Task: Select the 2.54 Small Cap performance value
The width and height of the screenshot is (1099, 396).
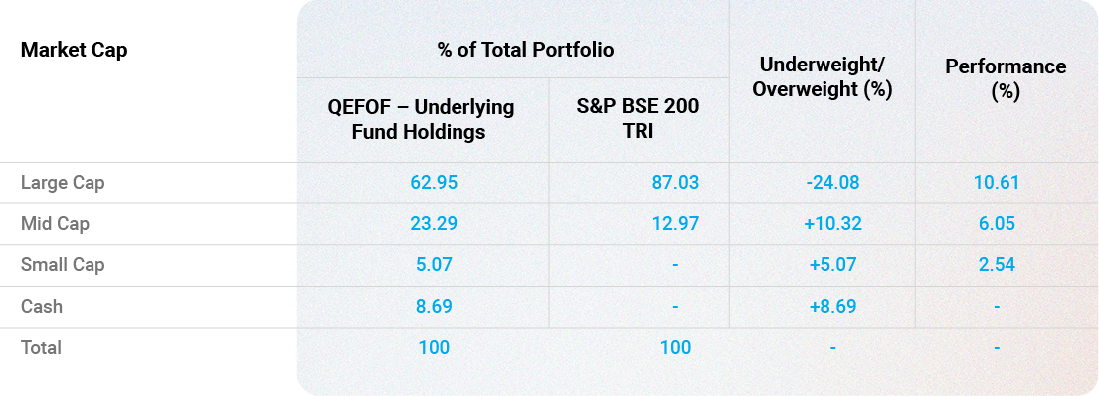Action: [x=996, y=265]
